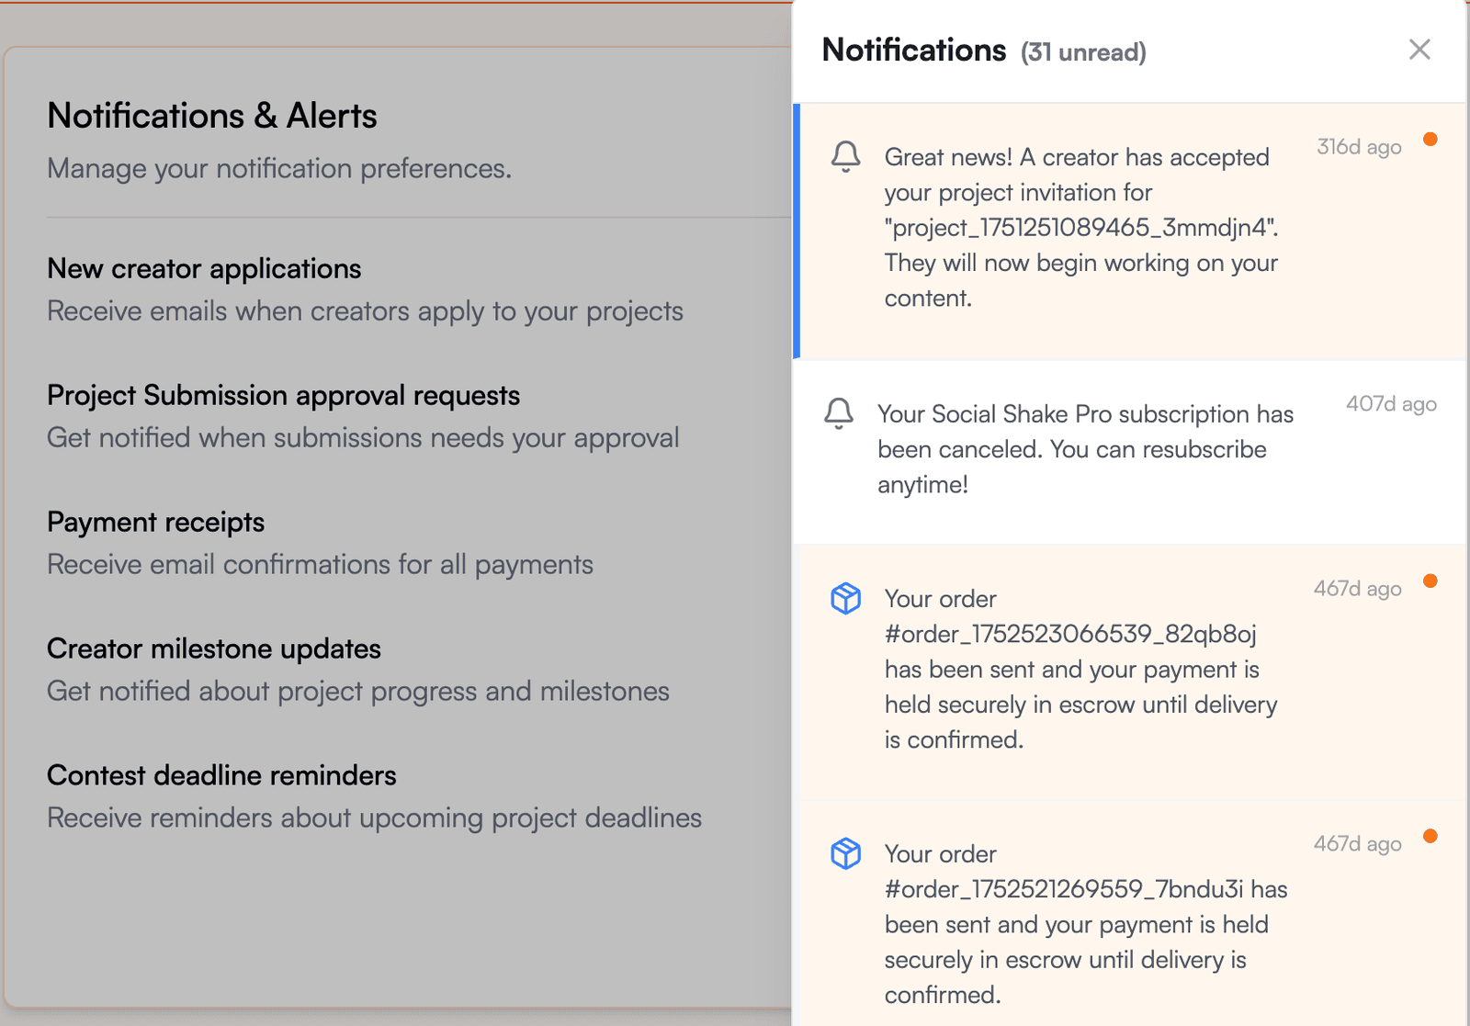Select the 'Contest deadline reminders' setting
The width and height of the screenshot is (1470, 1026).
(x=221, y=775)
